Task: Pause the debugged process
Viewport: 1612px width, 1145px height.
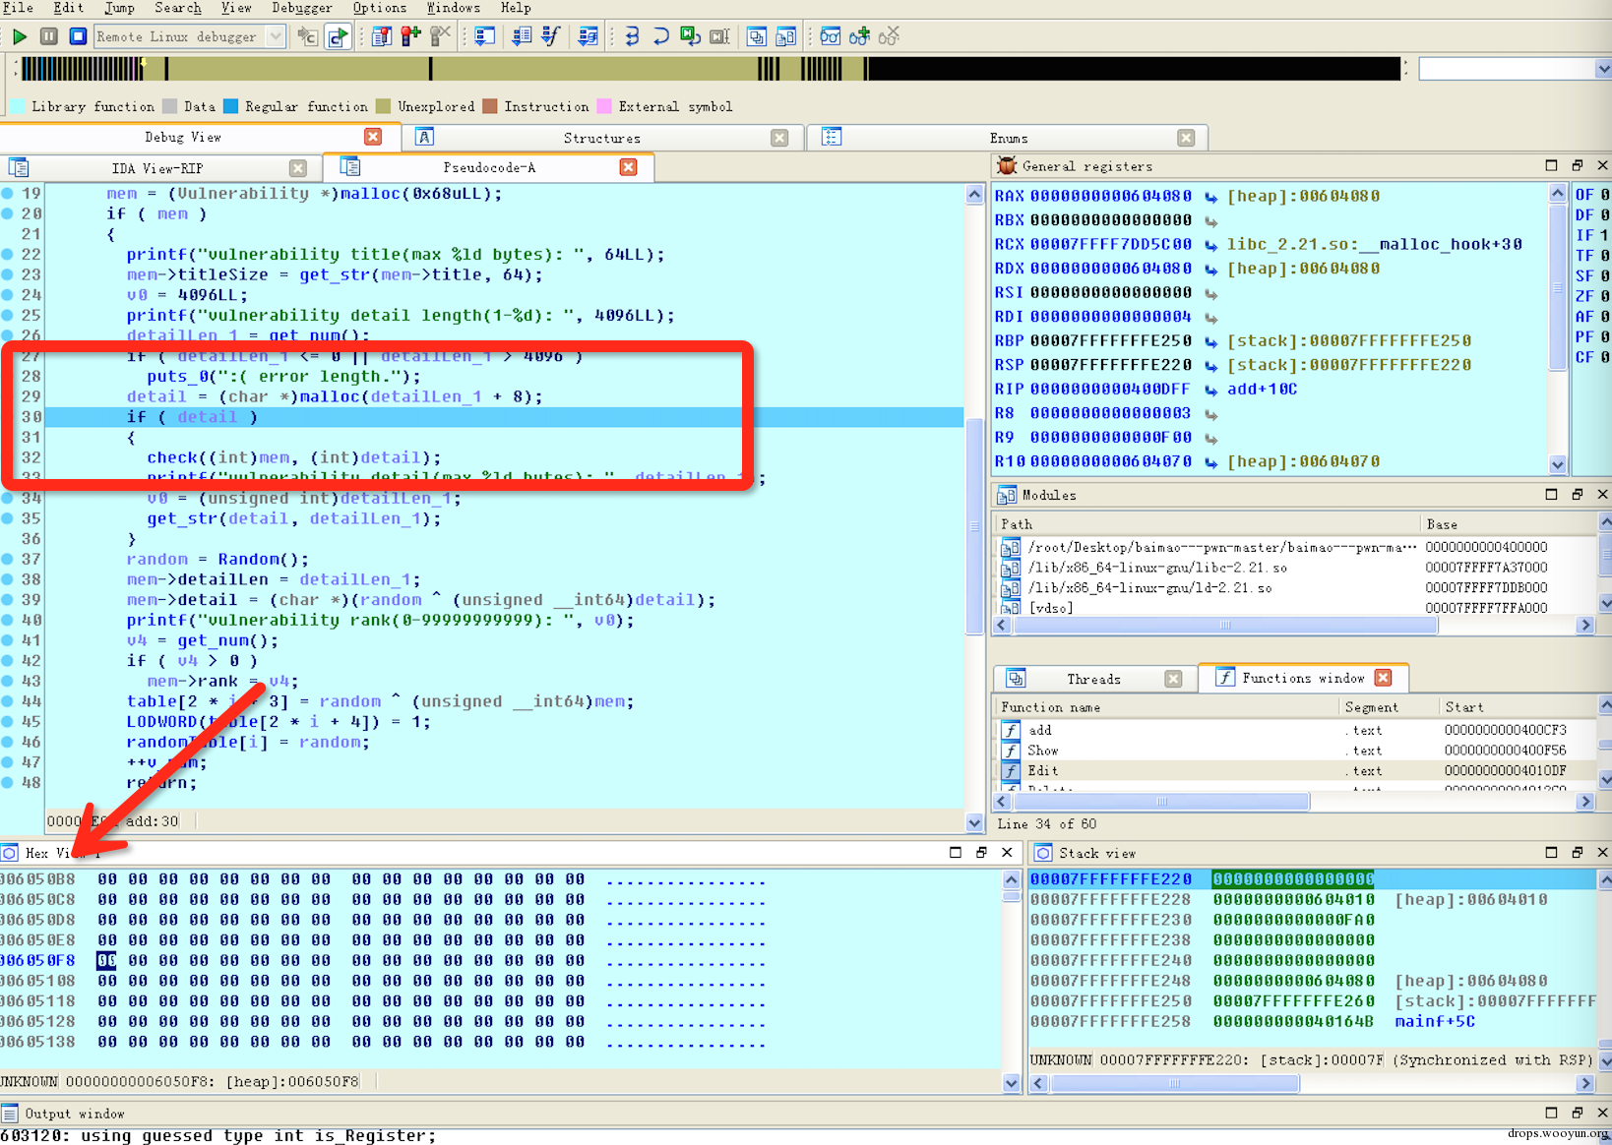Action: tap(48, 36)
